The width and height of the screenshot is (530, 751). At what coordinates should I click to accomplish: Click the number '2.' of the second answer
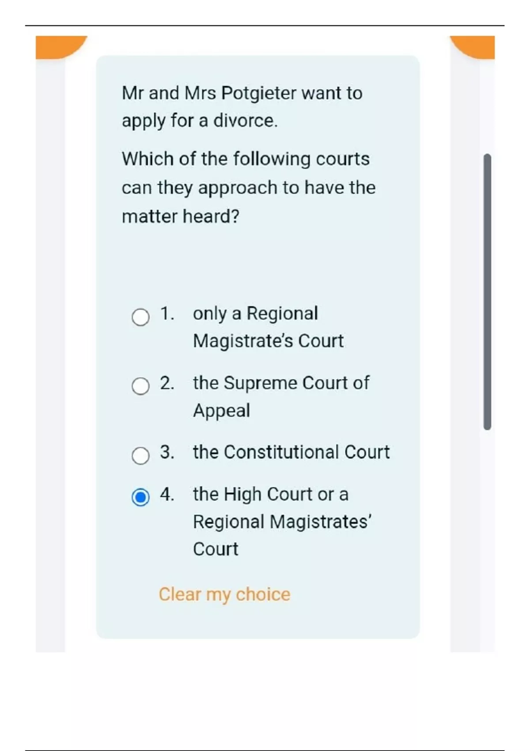(x=167, y=383)
